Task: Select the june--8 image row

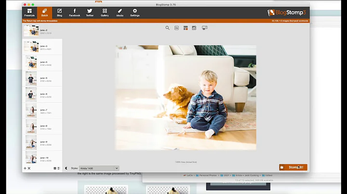Action: (x=42, y=127)
